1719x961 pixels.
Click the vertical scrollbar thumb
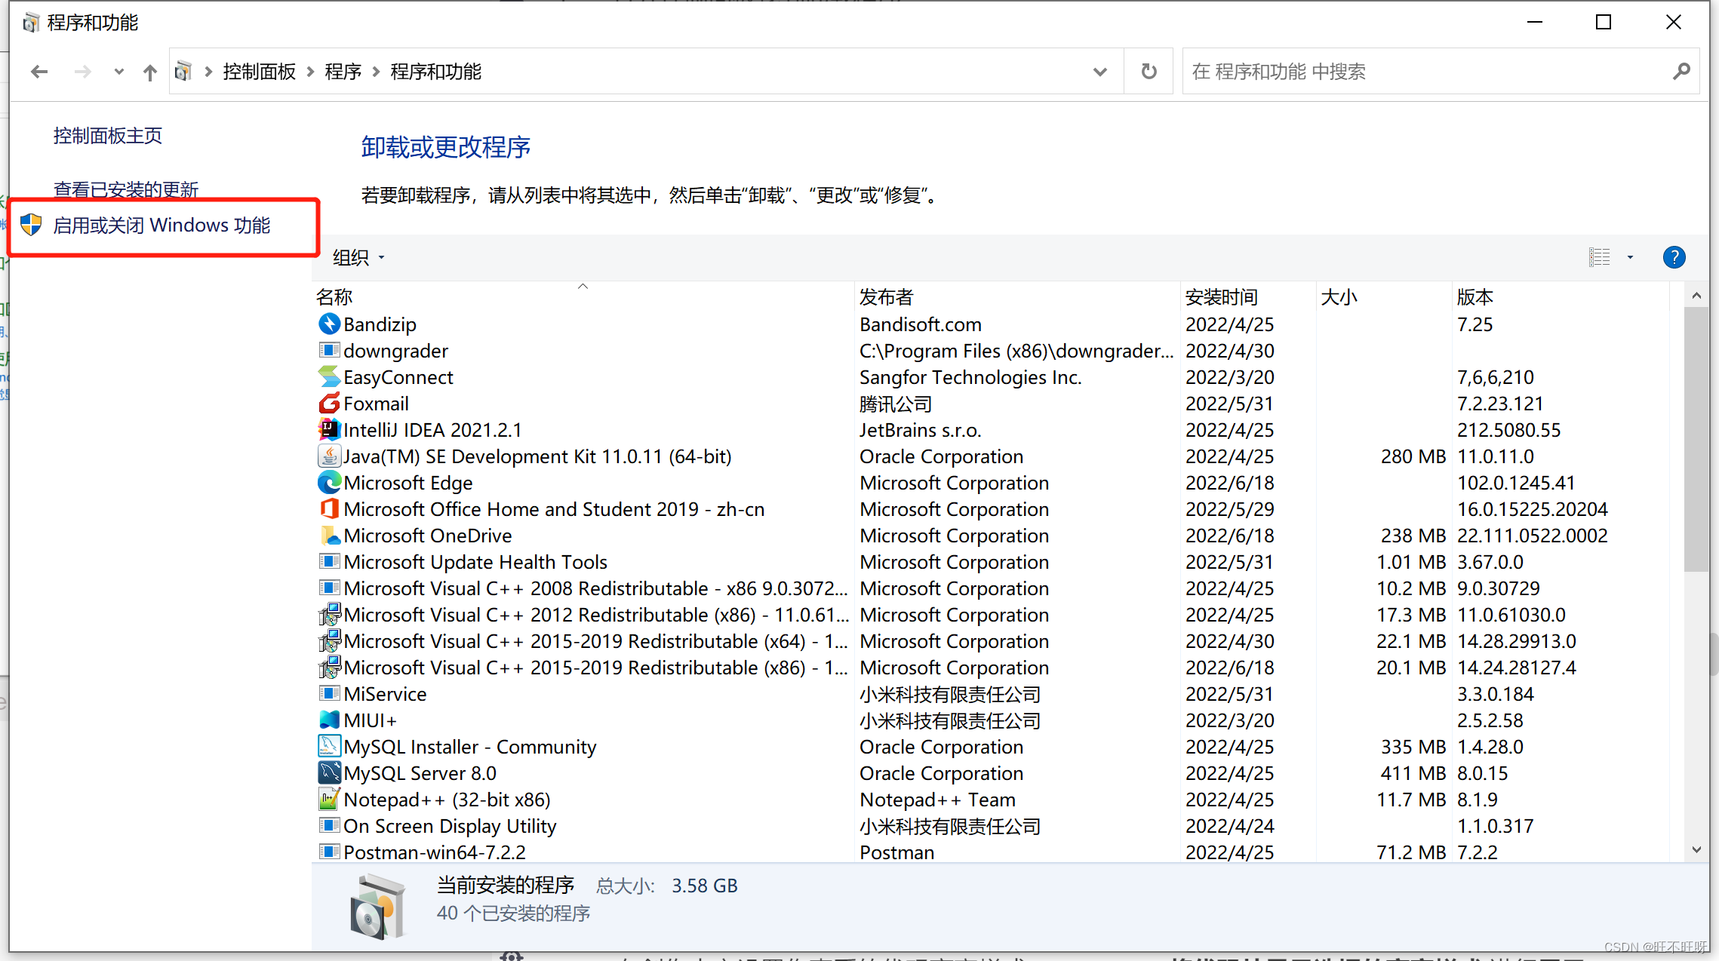click(x=1696, y=439)
